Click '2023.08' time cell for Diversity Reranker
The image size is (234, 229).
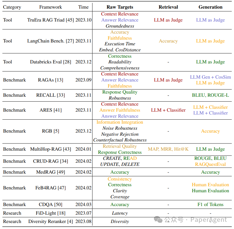click(x=84, y=222)
